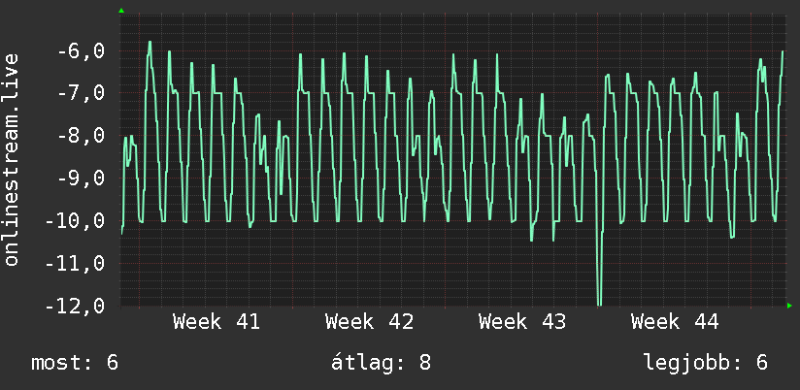Click the onlinestream.live vertical axis title
Image resolution: width=800 pixels, height=390 pixels.
(12, 159)
